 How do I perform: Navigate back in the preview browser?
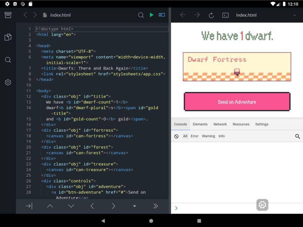pyautogui.click(x=183, y=15)
